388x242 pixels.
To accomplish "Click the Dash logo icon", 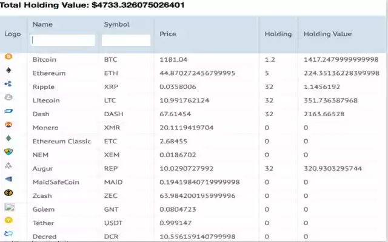I will click(x=8, y=111).
